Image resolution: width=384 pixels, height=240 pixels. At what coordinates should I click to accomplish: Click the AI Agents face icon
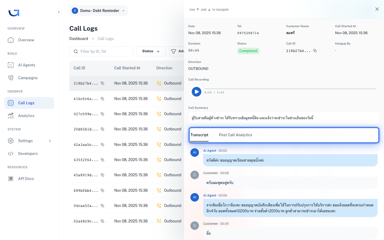point(11,65)
